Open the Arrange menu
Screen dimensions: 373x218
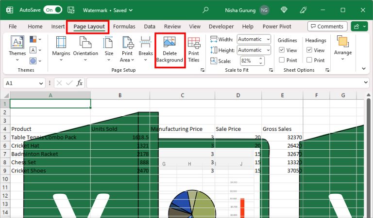pos(343,48)
